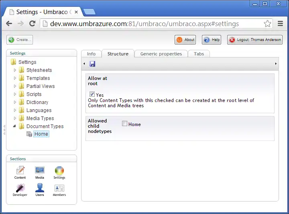The height and width of the screenshot is (214, 289).
Task: Click the Partial Views folder icon
Action: (22, 86)
